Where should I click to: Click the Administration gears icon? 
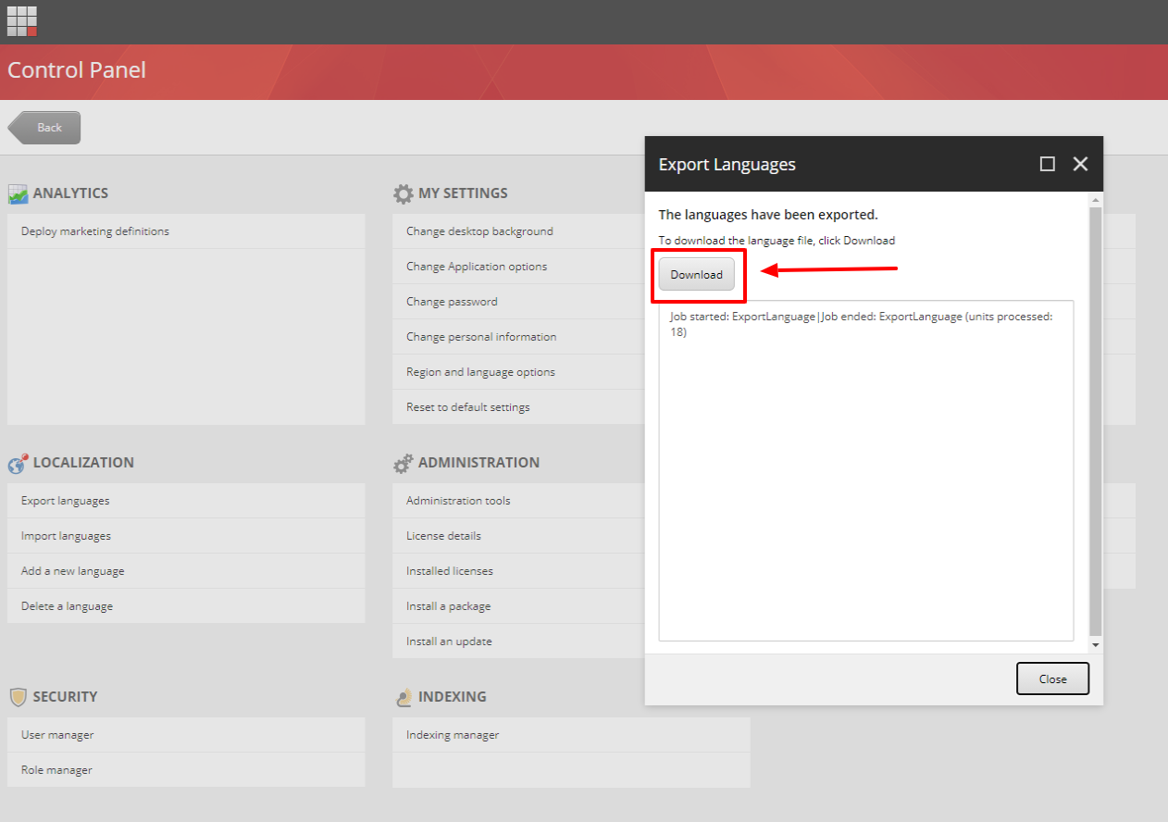404,462
